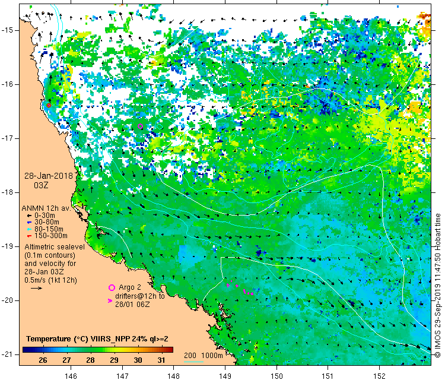Click the -15 latitude axis label
Screen dimensions: 445x380
pos(7,30)
